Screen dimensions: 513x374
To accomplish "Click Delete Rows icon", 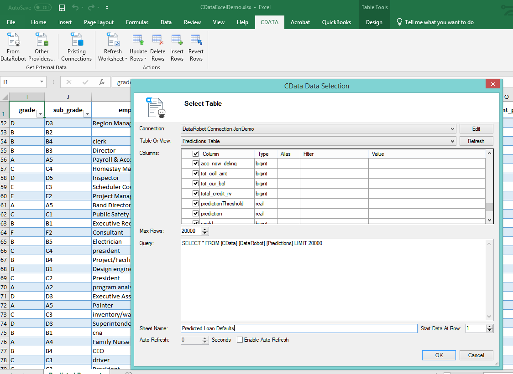I will point(158,40).
